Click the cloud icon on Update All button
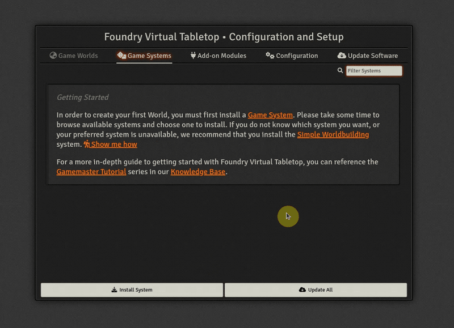This screenshot has width=454, height=328. (x=302, y=289)
